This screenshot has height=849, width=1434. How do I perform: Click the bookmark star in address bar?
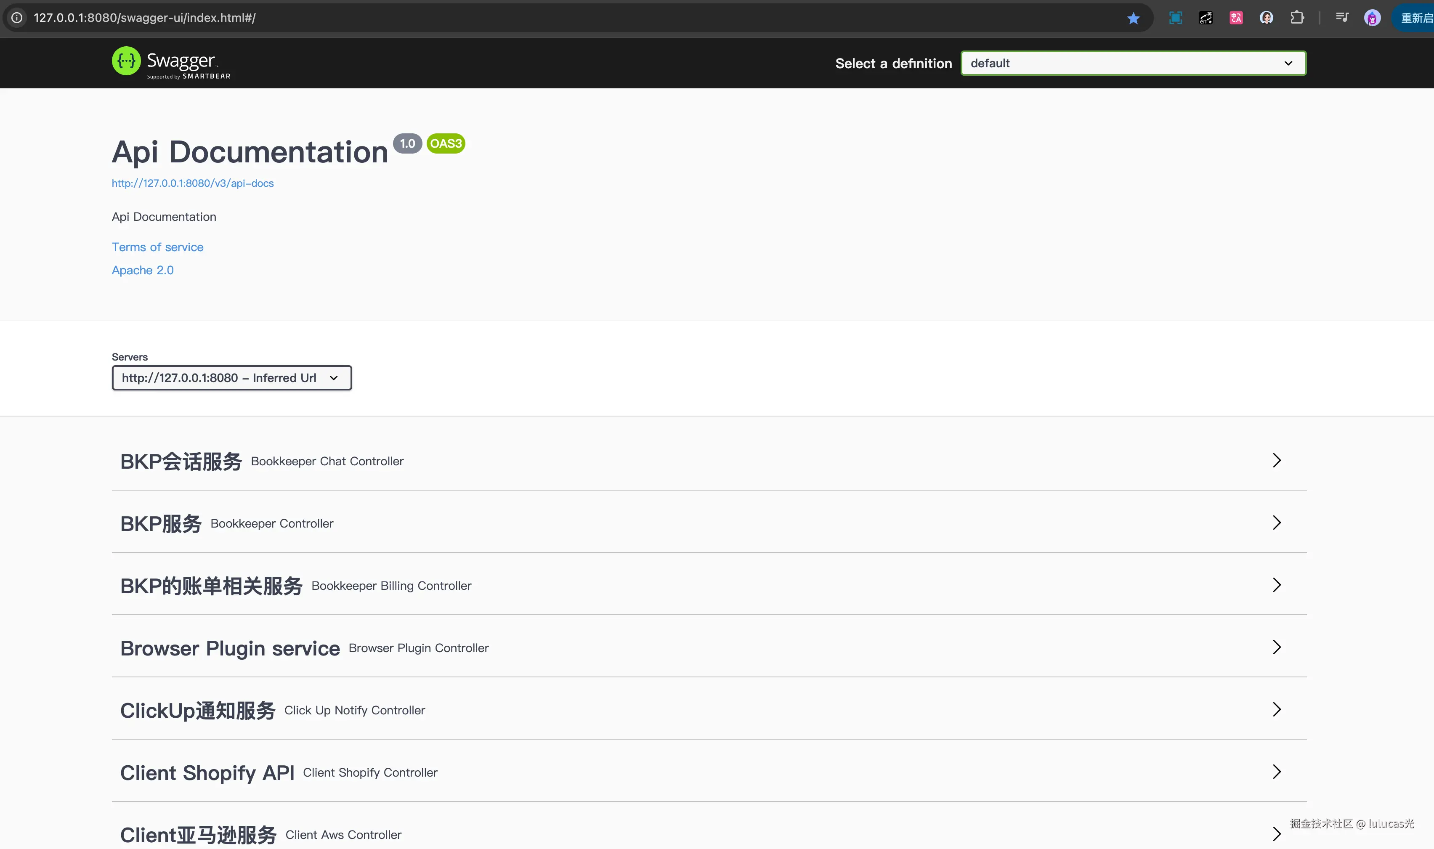(x=1133, y=19)
